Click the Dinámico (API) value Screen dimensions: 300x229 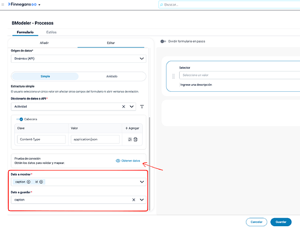pyautogui.click(x=25, y=58)
